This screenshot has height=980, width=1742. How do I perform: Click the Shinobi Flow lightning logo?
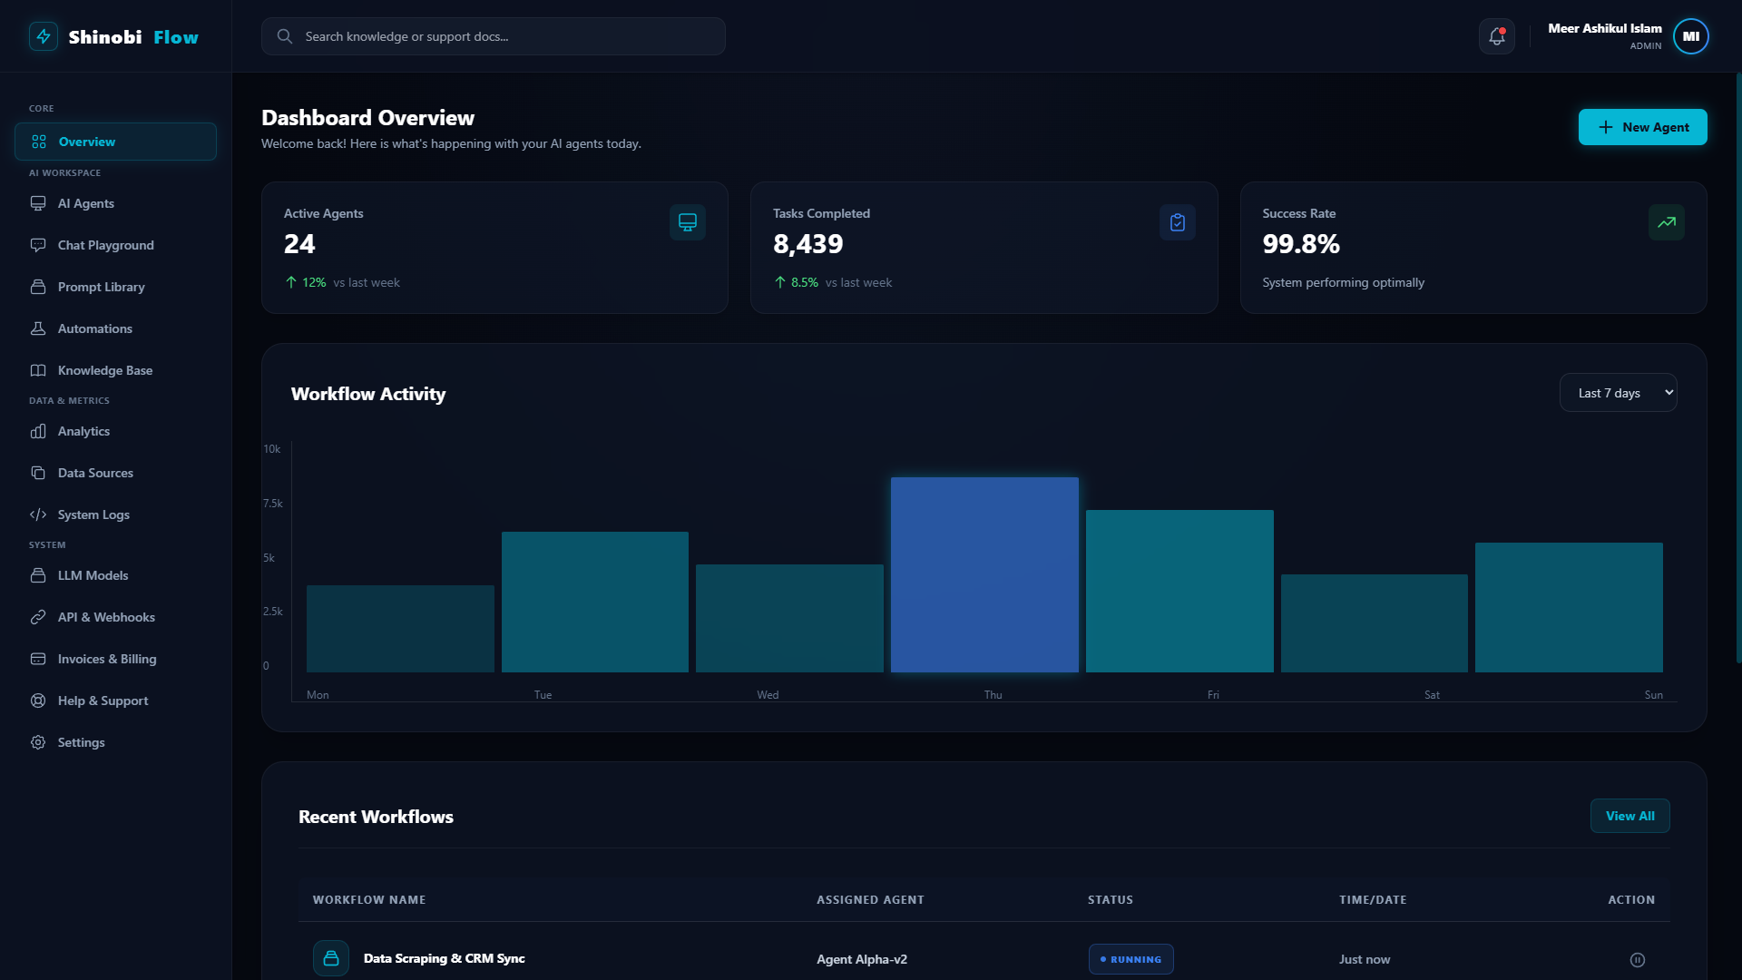[x=44, y=36]
